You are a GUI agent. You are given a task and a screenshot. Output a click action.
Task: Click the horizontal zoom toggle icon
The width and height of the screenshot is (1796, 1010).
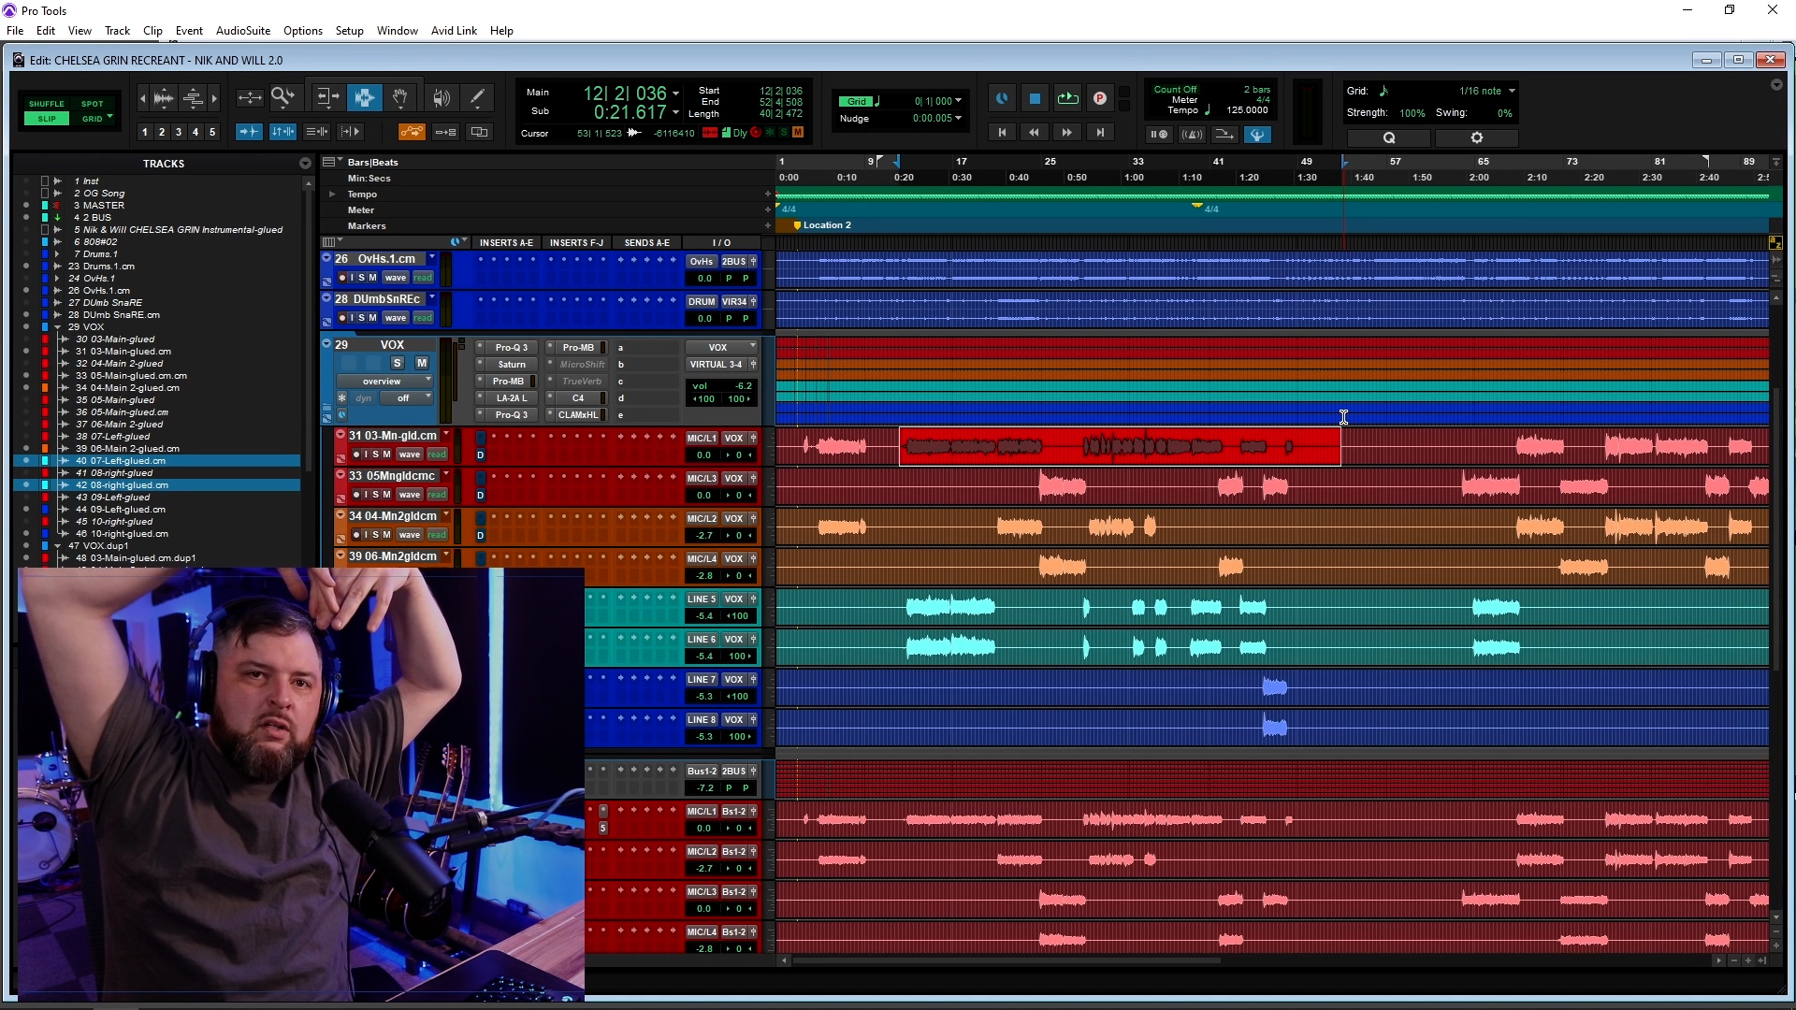coord(250,97)
